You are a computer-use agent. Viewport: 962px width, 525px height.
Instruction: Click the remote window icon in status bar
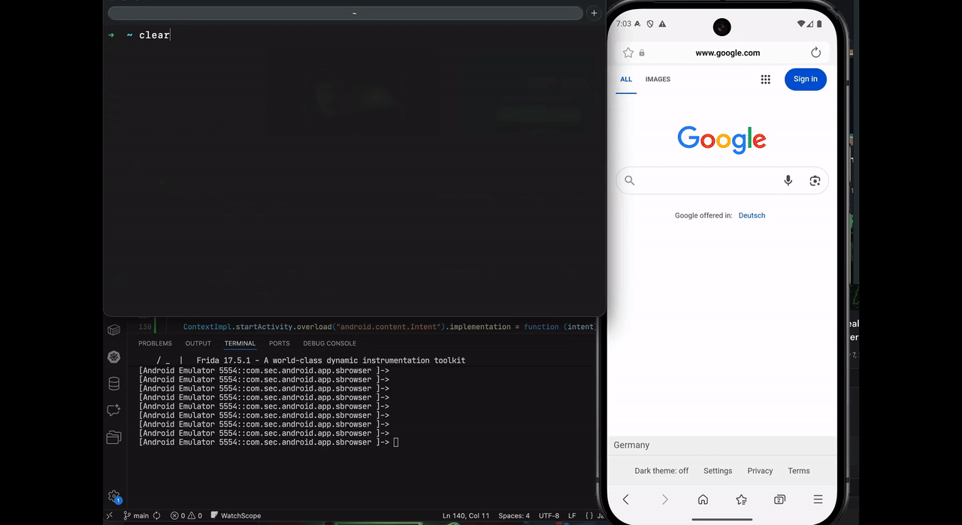pos(110,516)
